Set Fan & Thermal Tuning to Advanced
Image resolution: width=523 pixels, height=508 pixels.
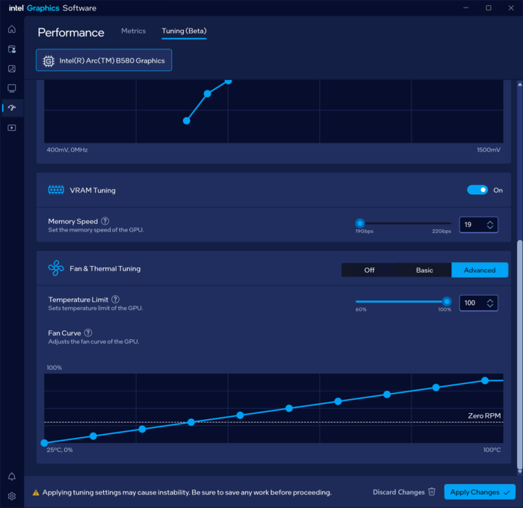pyautogui.click(x=480, y=270)
